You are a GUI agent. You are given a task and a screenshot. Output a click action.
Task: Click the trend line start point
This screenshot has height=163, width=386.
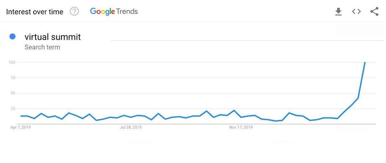coord(21,116)
